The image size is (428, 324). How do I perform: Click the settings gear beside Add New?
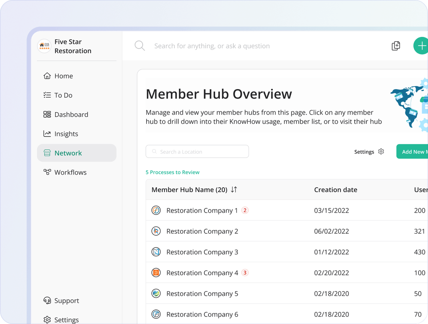click(381, 151)
